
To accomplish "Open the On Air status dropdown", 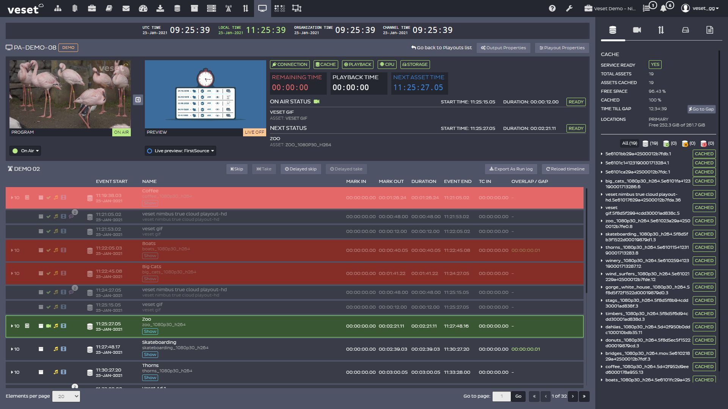I will tap(25, 151).
